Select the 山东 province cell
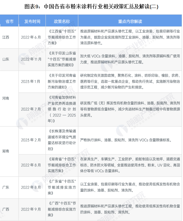 pyautogui.click(x=6, y=59)
